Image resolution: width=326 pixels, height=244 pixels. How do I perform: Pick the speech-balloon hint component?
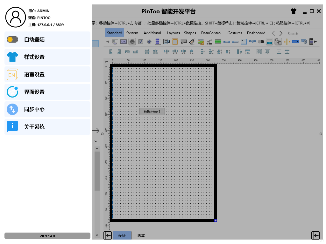point(184,42)
